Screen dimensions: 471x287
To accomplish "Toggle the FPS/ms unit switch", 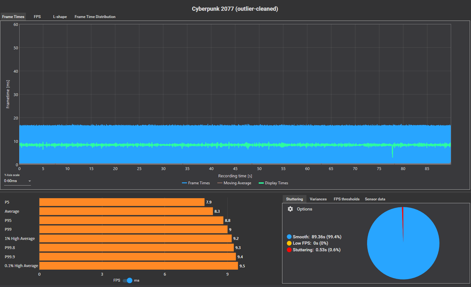I will click(x=128, y=280).
